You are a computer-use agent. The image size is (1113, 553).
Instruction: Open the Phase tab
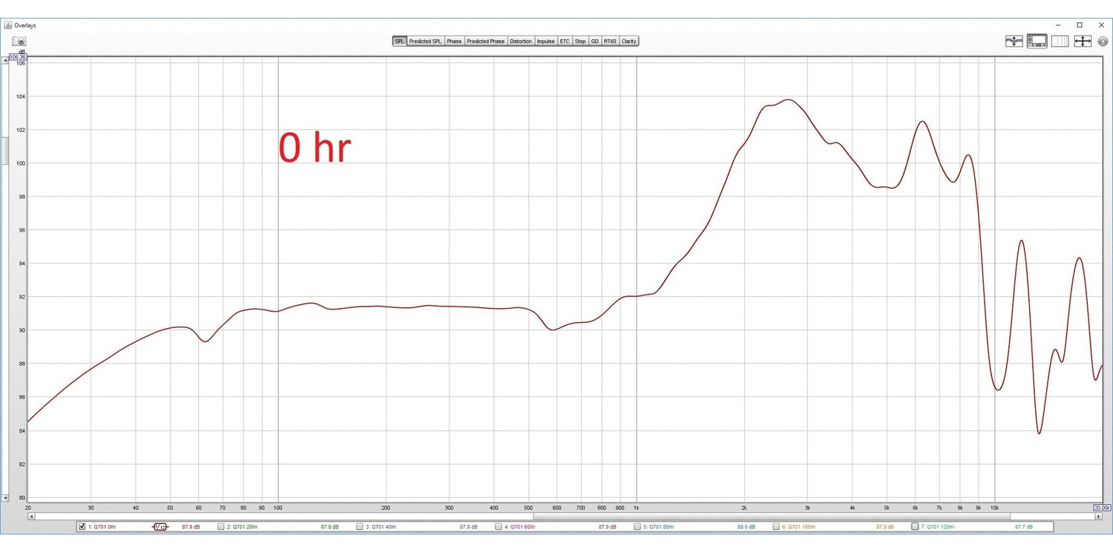pyautogui.click(x=454, y=42)
